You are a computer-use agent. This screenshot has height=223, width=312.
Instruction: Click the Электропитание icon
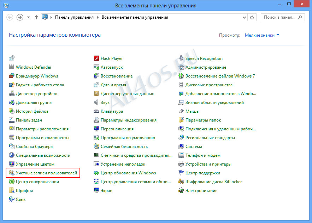[181, 190]
